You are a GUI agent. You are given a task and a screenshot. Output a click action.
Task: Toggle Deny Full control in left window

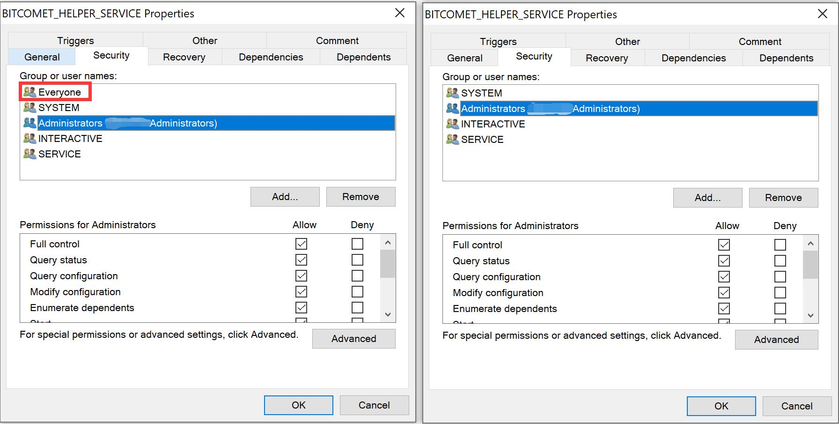click(357, 244)
